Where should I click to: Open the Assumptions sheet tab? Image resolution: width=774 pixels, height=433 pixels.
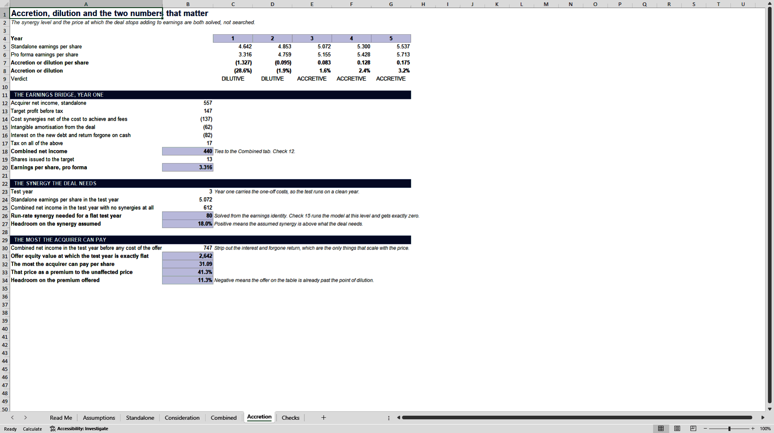[x=99, y=418]
